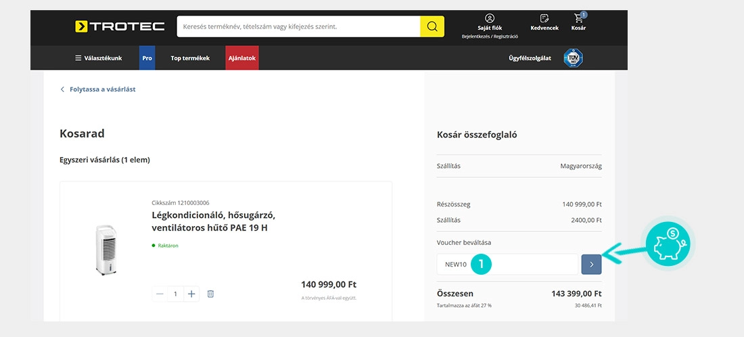Click the quantity field showing 1
The height and width of the screenshot is (337, 744).
(176, 294)
